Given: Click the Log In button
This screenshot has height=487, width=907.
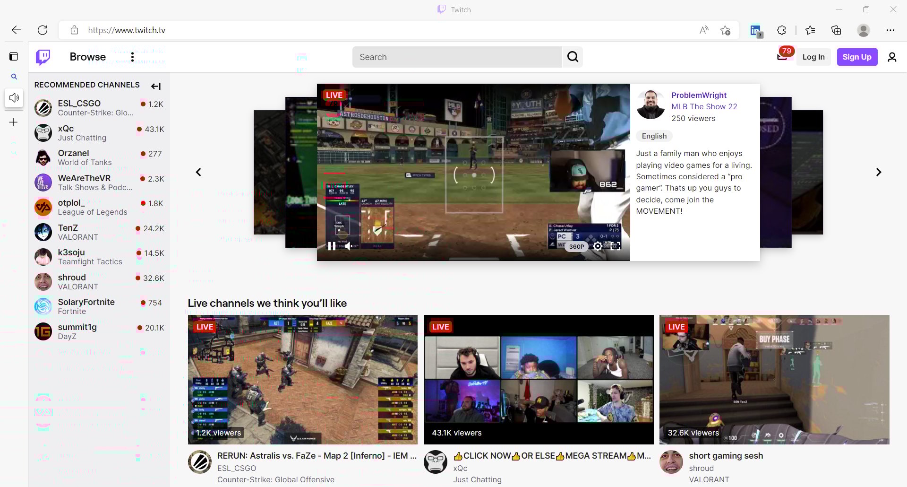Looking at the screenshot, I should pos(813,57).
